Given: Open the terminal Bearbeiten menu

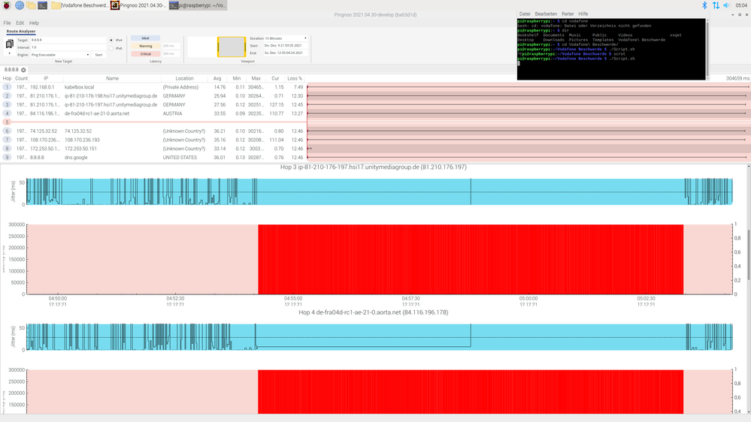Looking at the screenshot, I should pyautogui.click(x=546, y=14).
